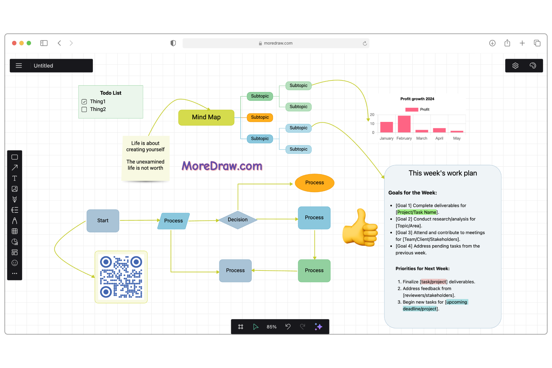The image size is (552, 368).
Task: Start presentation with play icon
Action: pyautogui.click(x=256, y=327)
